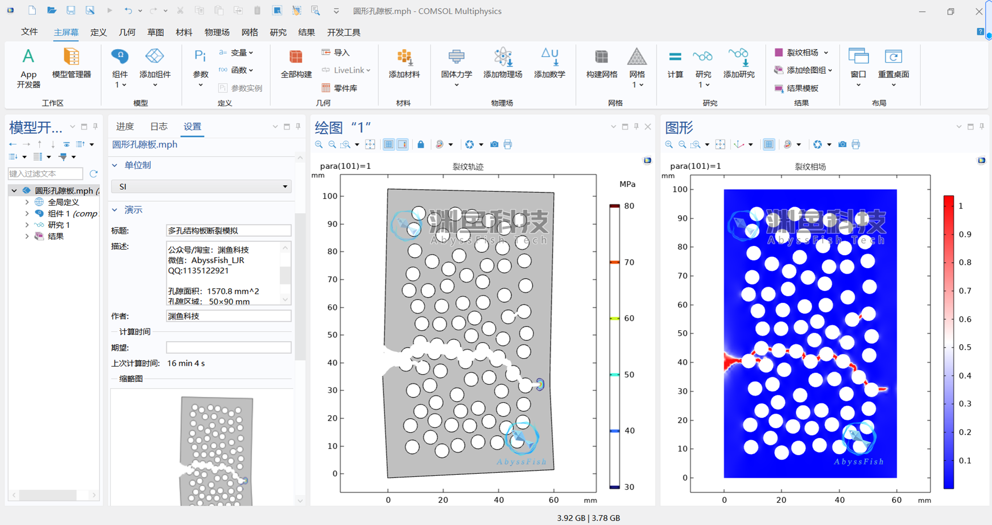The image size is (992, 525).
Task: Take a snapshot in the 绘图 1 toolbar
Action: coord(494,145)
